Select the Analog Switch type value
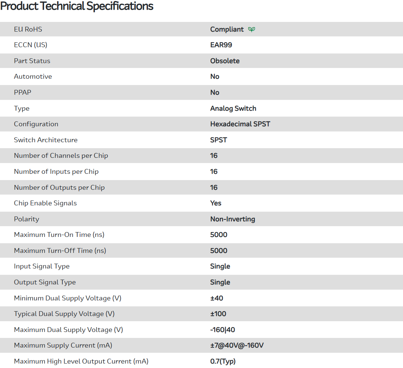403x368 pixels. pyautogui.click(x=233, y=108)
